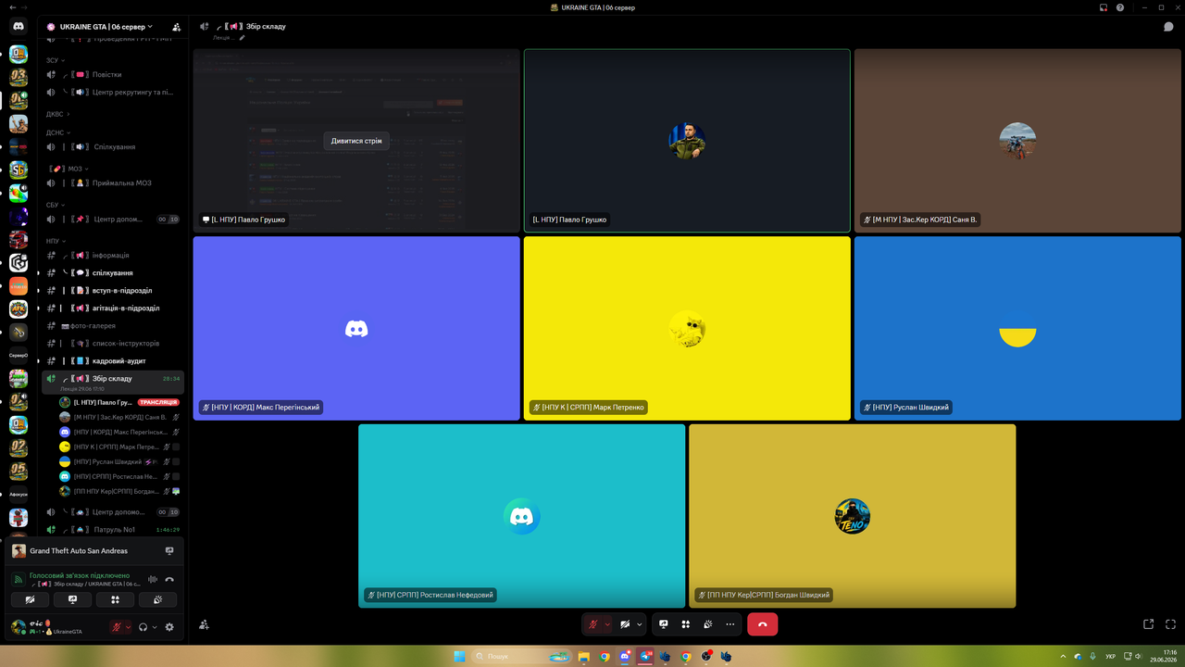Screen dimensions: 1185x667
Task: Toggle noise suppression waveform icon
Action: click(153, 579)
